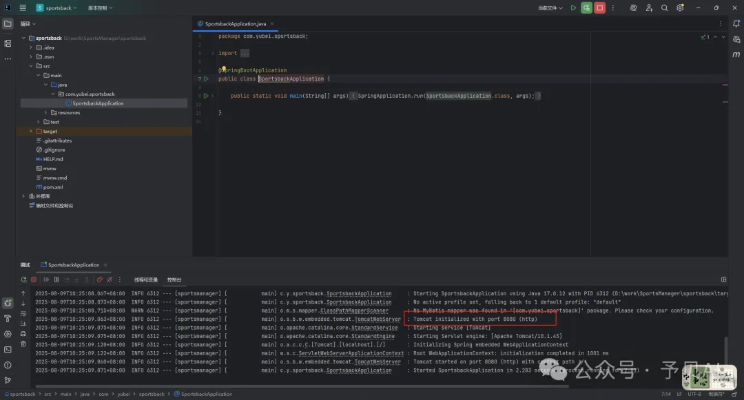Expand the .mvn folder

(x=31, y=57)
